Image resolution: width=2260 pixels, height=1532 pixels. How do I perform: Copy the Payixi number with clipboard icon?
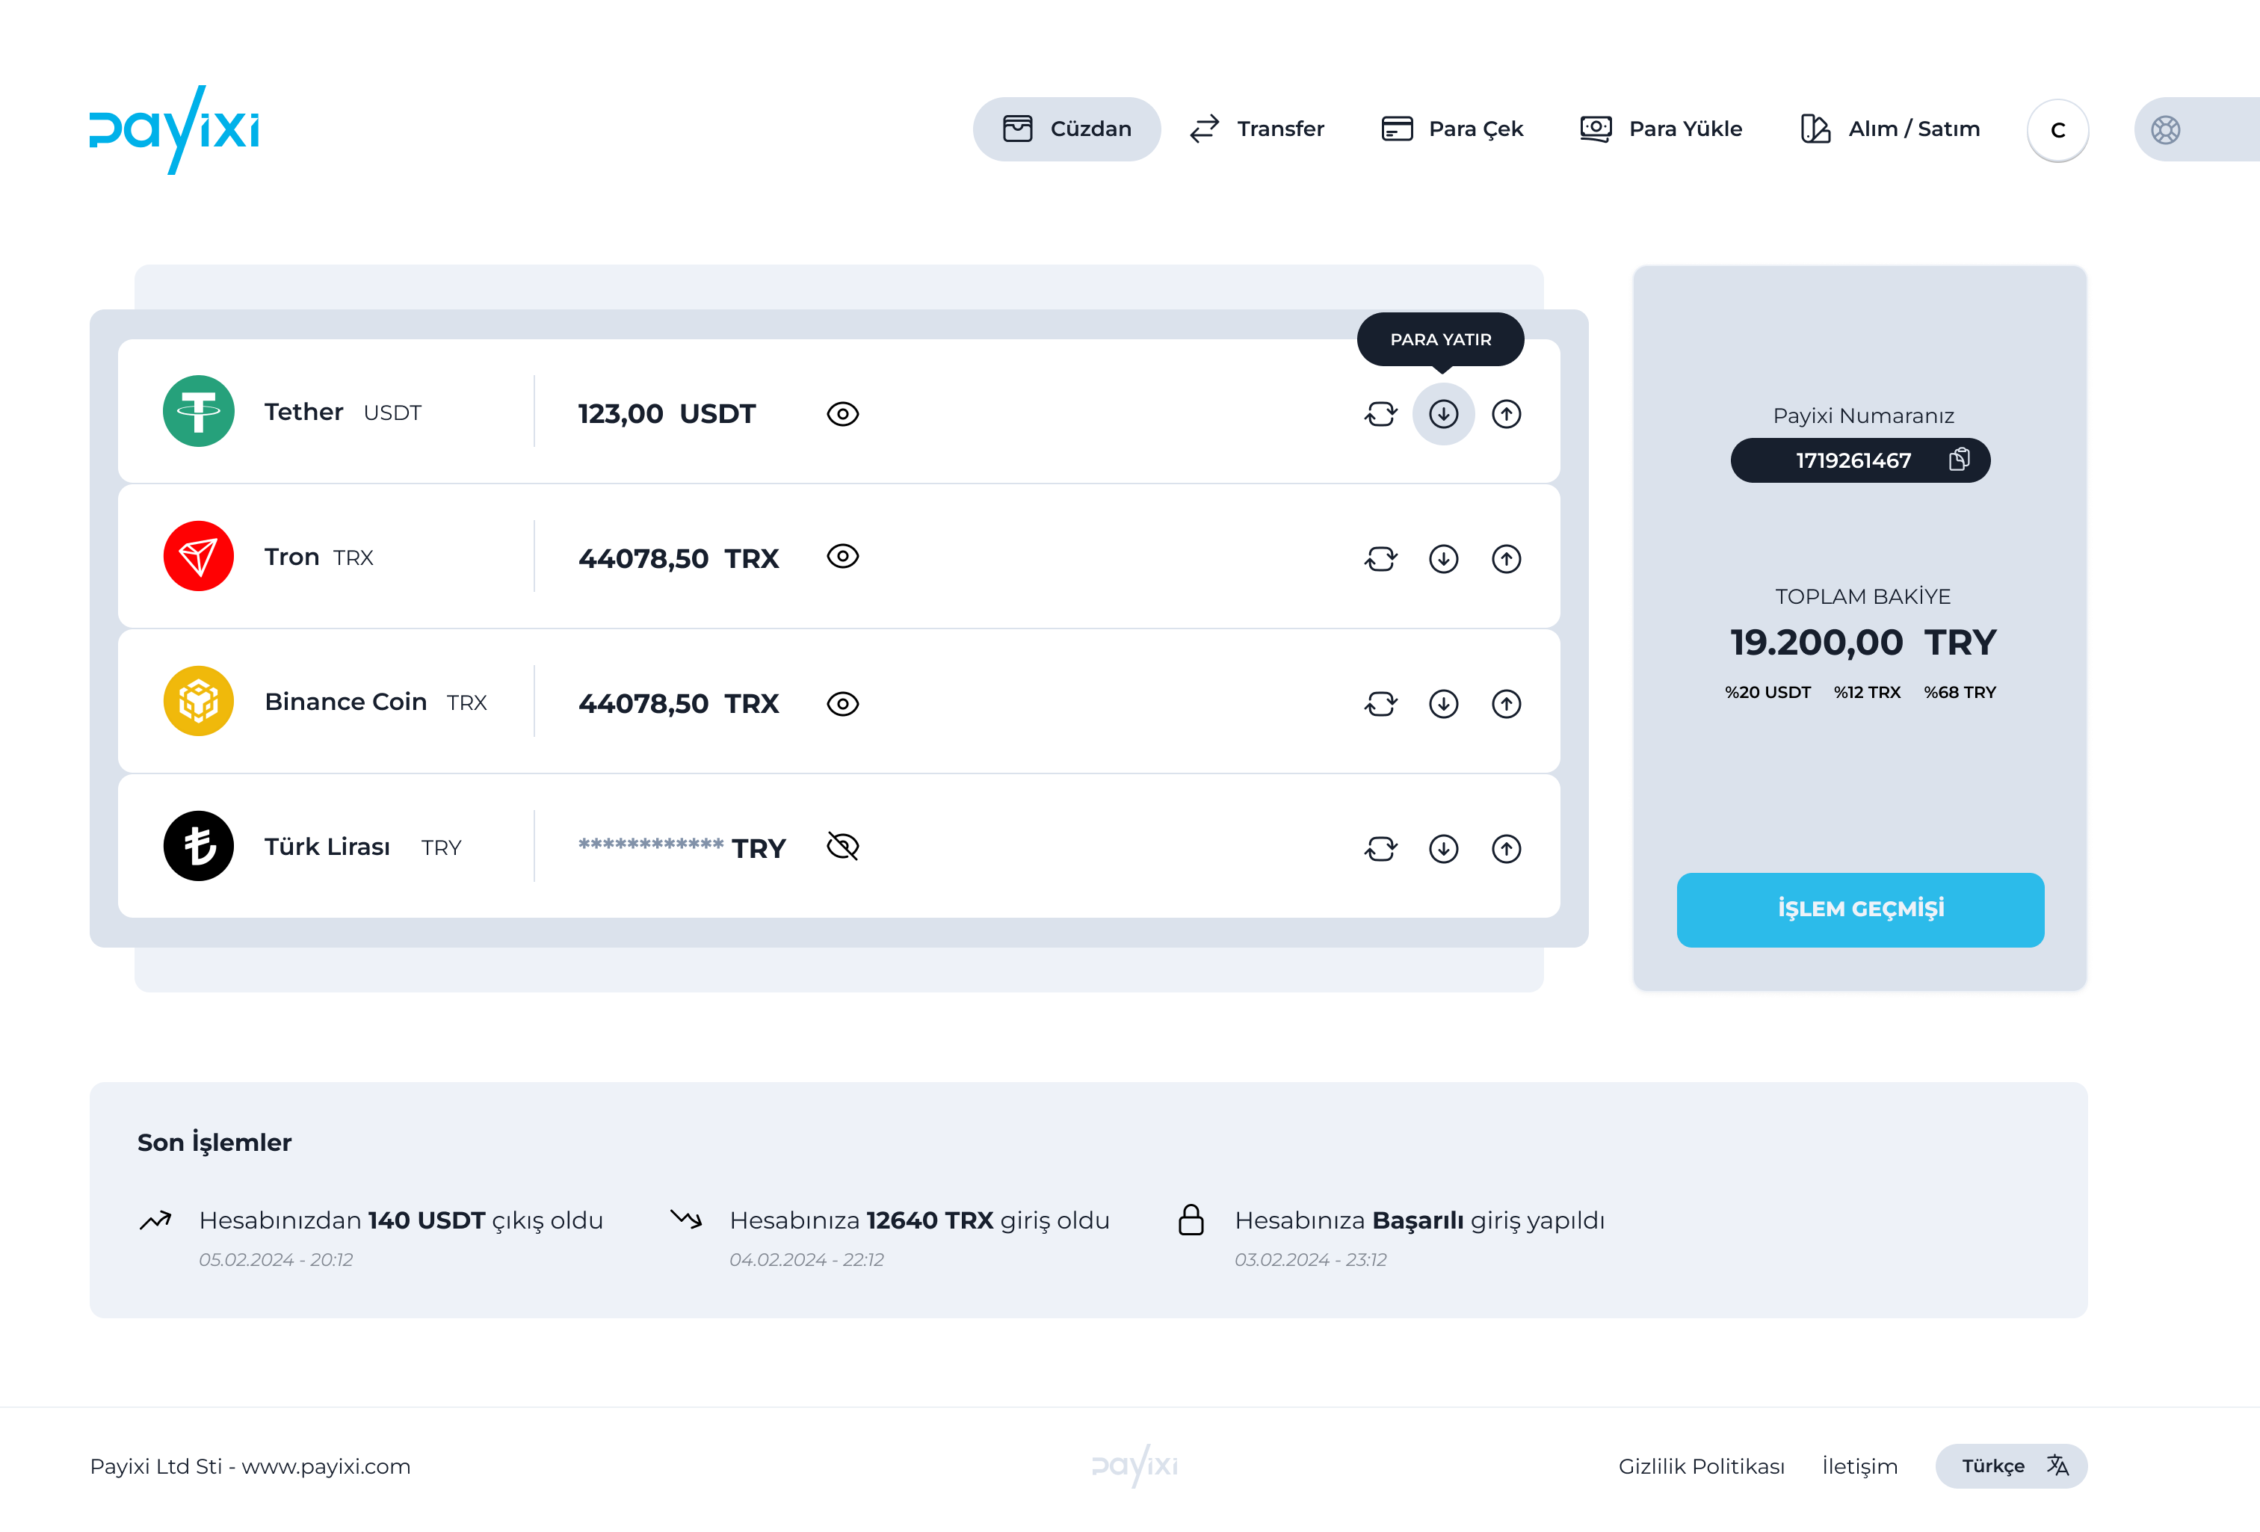[1959, 460]
